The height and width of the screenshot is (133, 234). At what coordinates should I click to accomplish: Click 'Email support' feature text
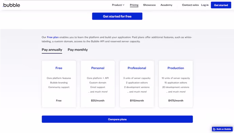98,87
